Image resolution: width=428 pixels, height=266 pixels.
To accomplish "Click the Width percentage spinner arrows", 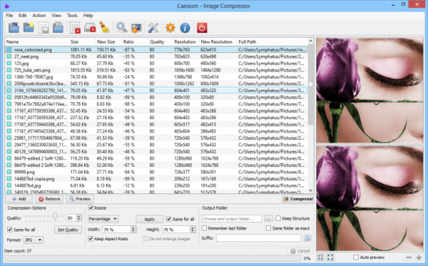I will point(133,230).
